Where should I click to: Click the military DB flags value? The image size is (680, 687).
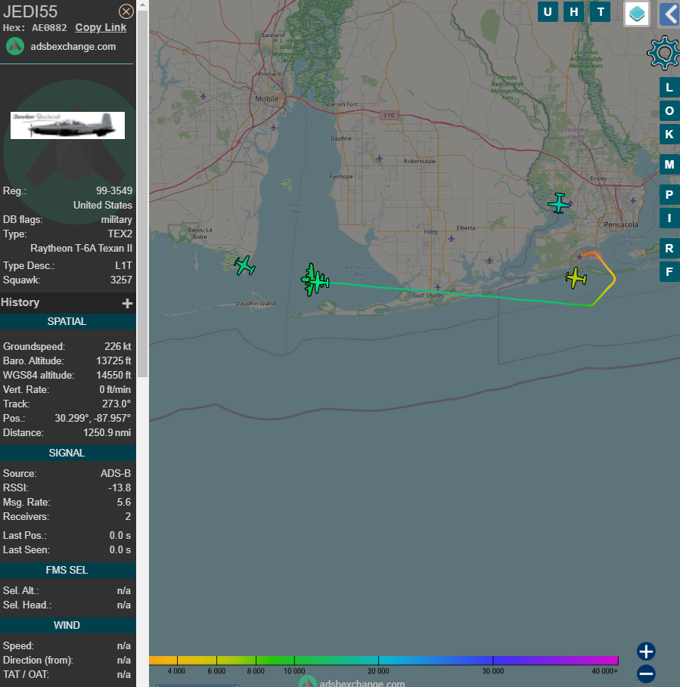[116, 219]
